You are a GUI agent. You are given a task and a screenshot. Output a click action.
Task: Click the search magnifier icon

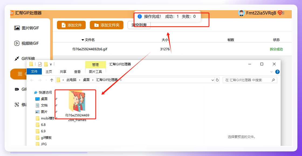click(273, 80)
